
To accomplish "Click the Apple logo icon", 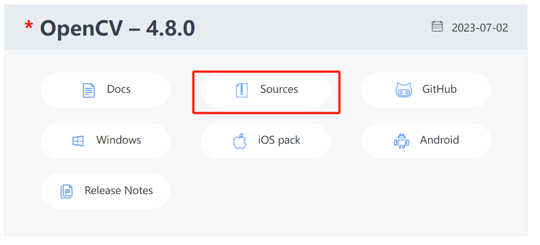I will (x=240, y=141).
